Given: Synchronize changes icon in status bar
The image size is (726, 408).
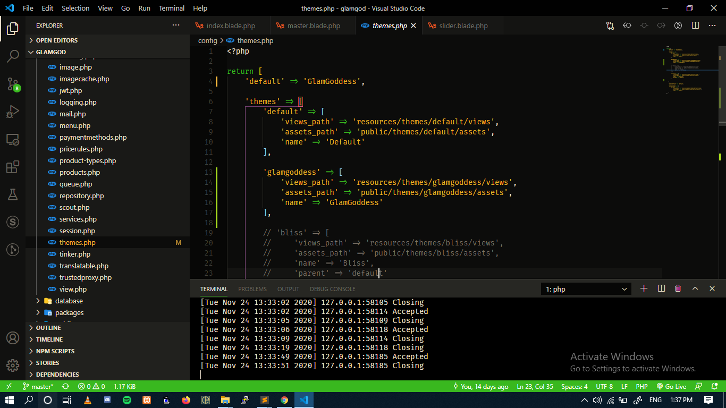Looking at the screenshot, I should 65,386.
